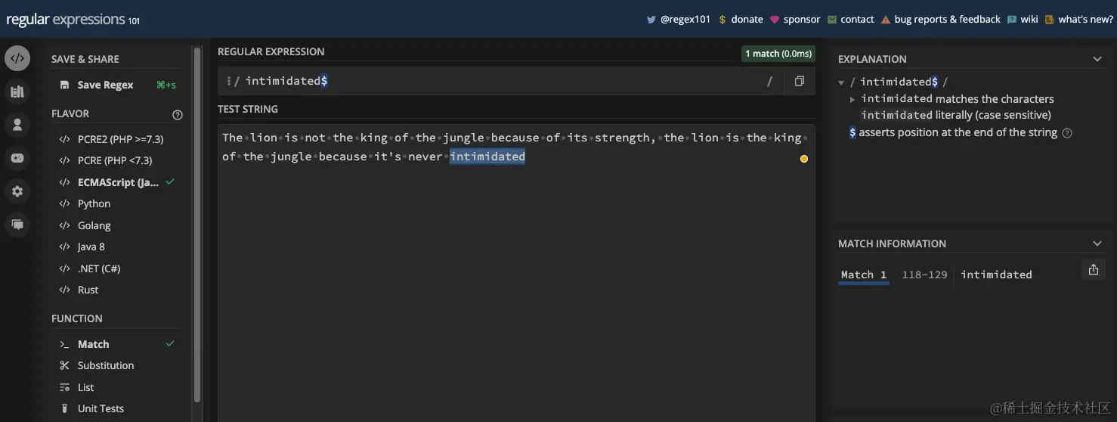Click the sponsor heart icon
The image size is (1117, 422).
pos(775,20)
